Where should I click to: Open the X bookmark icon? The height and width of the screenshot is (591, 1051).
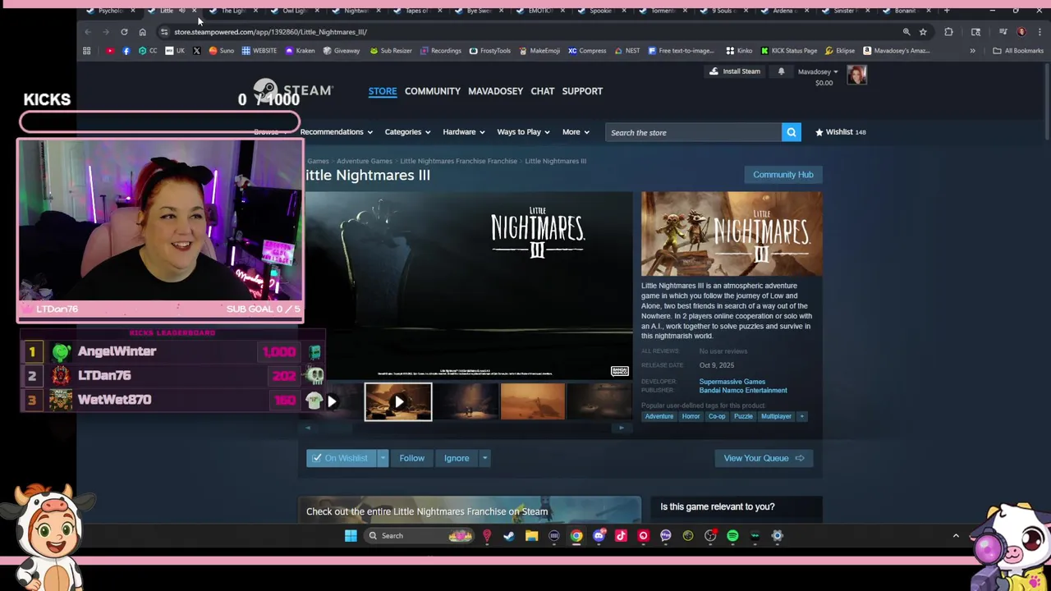point(196,51)
